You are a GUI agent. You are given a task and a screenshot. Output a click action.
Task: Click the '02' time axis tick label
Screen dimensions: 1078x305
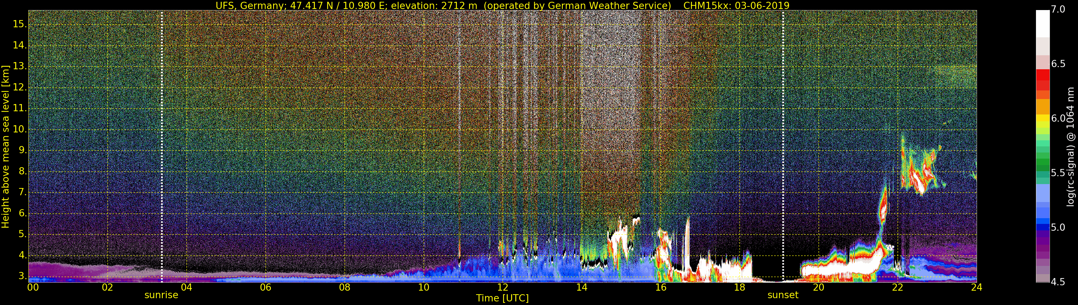coord(107,287)
